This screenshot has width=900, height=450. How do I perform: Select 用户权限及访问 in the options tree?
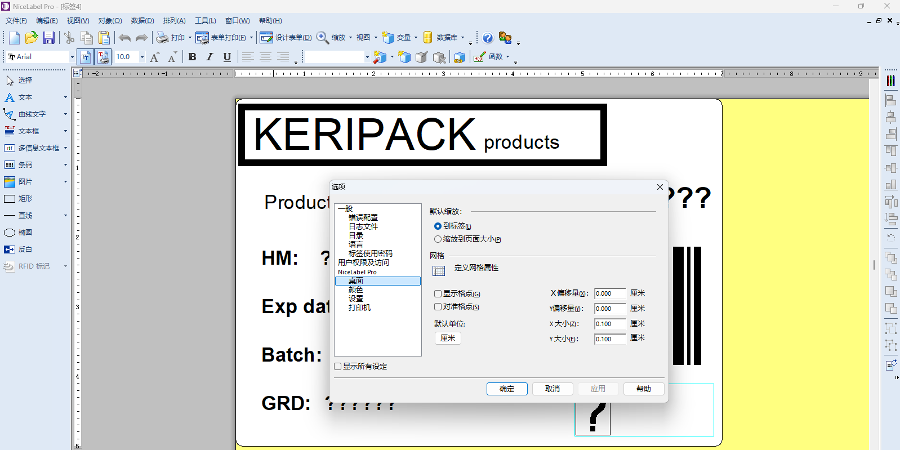[363, 262]
